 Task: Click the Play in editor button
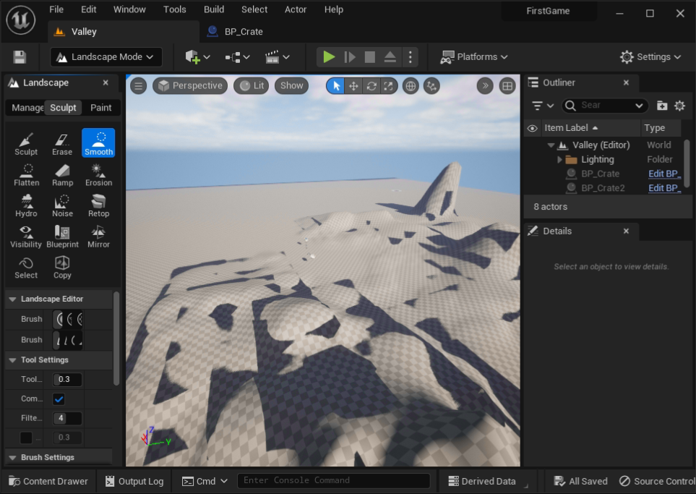(x=328, y=57)
